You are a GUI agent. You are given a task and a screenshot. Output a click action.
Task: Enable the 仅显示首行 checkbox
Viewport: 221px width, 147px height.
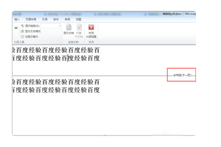click(x=22, y=37)
